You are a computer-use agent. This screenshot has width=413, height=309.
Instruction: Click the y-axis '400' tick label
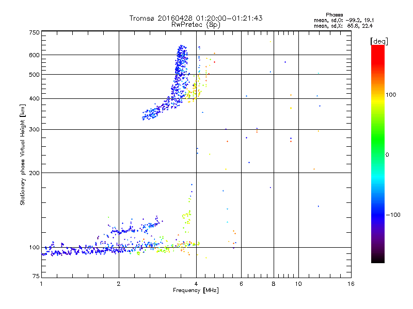pos(34,98)
